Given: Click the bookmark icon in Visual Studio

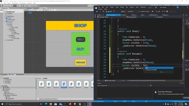Looking at the screenshot, I should coord(167,11).
